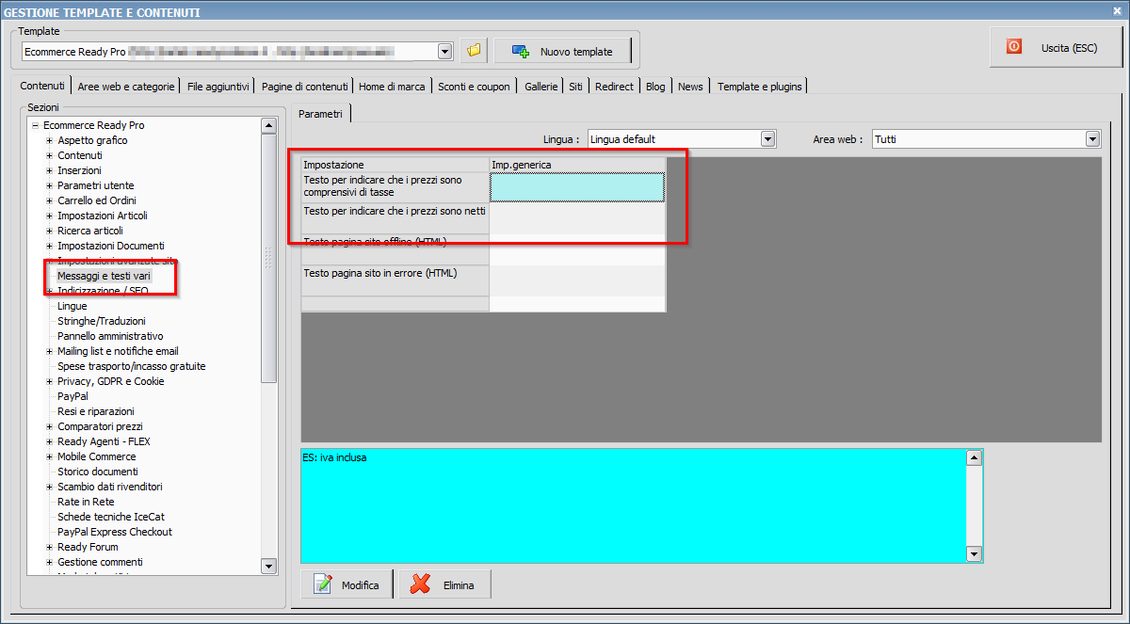This screenshot has height=624, width=1130.
Task: Click inside the cyan text area showing iva inclusa
Action: [634, 505]
